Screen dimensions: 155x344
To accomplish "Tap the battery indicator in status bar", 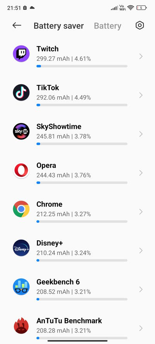I will pos(141,8).
